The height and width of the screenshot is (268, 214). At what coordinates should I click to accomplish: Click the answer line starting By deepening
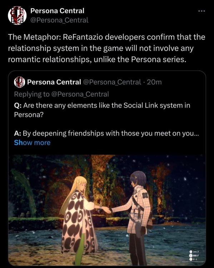pyautogui.click(x=106, y=133)
